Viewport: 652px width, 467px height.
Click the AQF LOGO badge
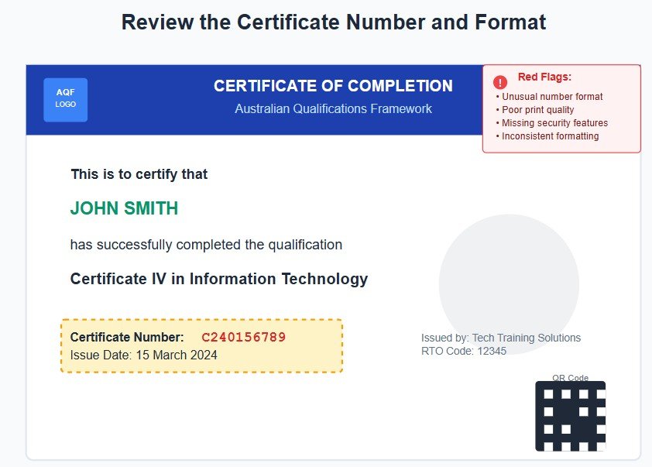tap(65, 100)
